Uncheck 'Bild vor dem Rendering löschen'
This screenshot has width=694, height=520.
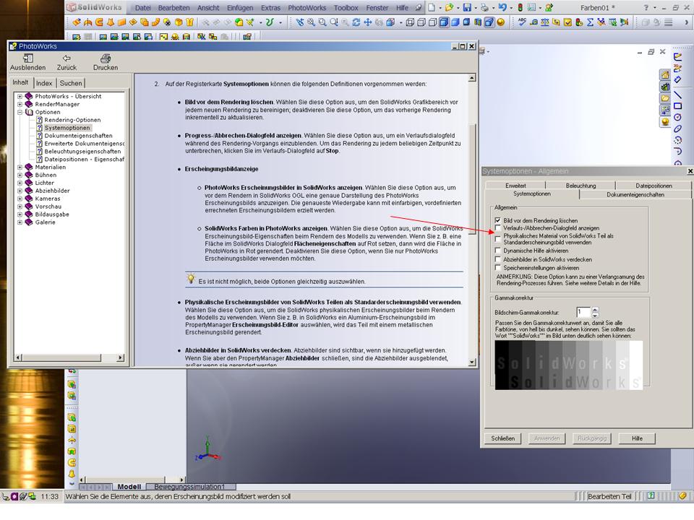click(498, 220)
